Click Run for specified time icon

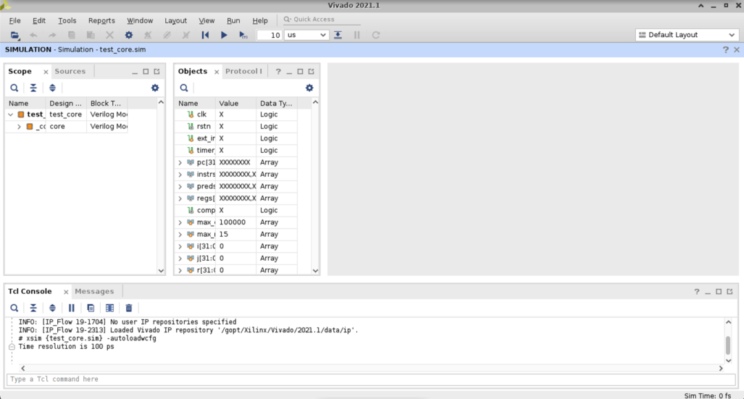[x=243, y=35]
